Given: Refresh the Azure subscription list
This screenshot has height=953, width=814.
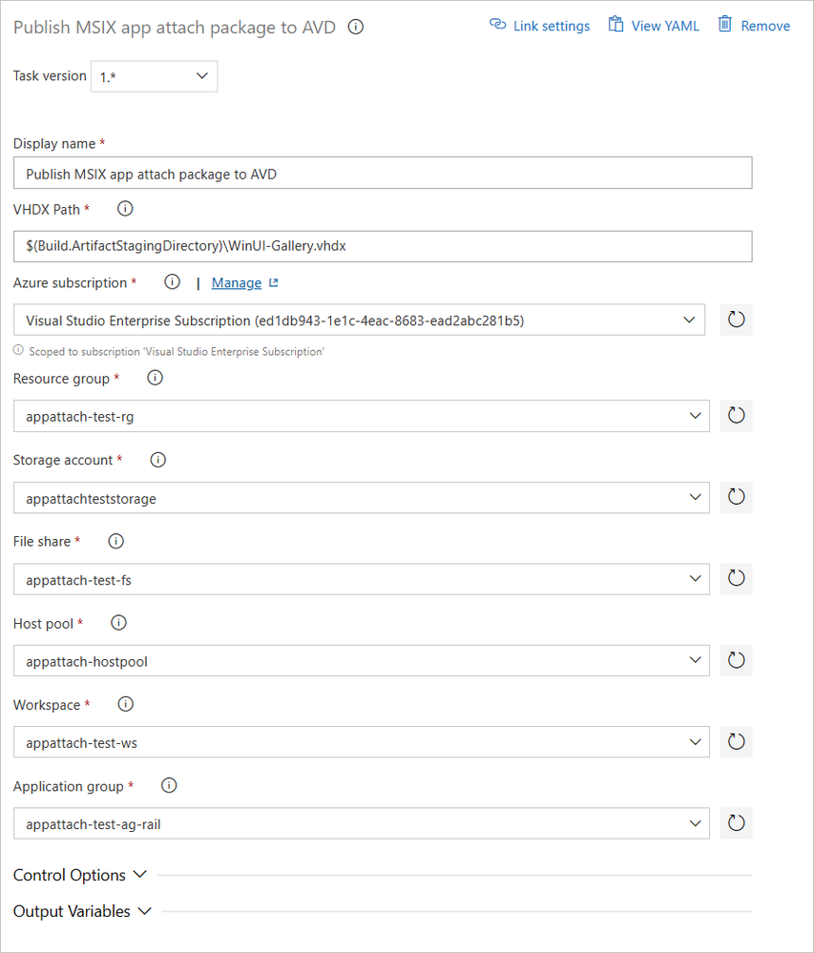Looking at the screenshot, I should point(736,320).
